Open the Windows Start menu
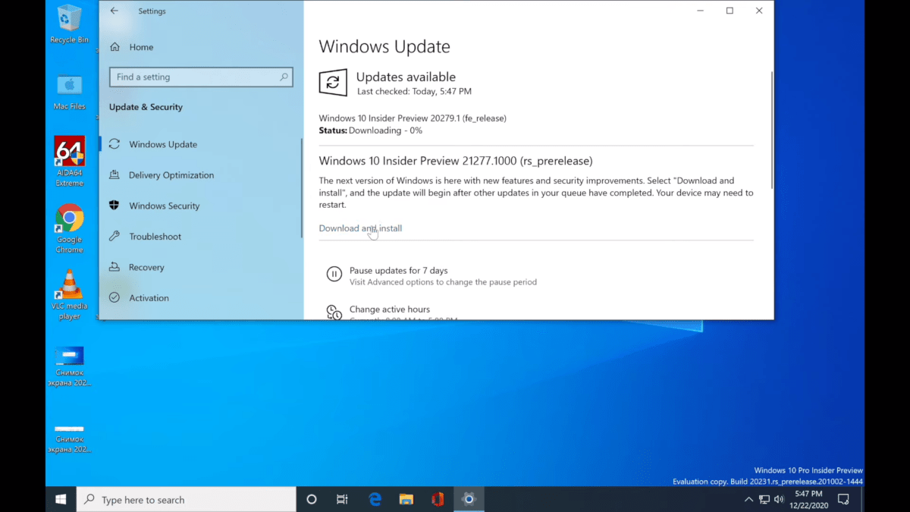This screenshot has height=512, width=910. coord(61,499)
